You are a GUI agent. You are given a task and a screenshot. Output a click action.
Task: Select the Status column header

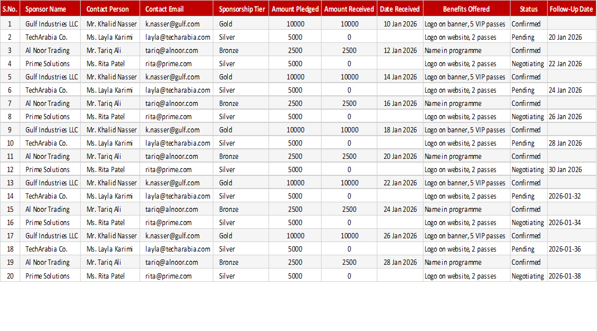point(529,9)
